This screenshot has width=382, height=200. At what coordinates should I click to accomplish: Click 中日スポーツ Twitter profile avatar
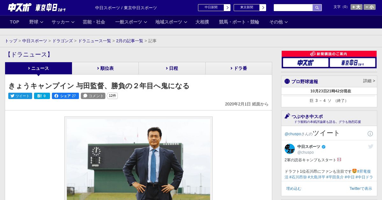(x=290, y=149)
